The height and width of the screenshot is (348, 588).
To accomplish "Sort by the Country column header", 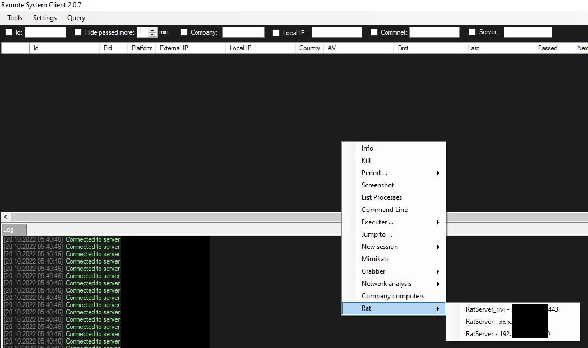I will point(309,48).
